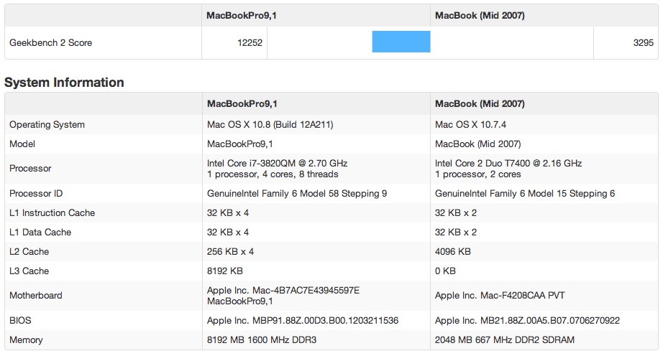Image resolution: width=663 pixels, height=356 pixels.
Task: Select 'Apple Inc. Mac-F4208CAA PVT' text
Action: pyautogui.click(x=500, y=296)
